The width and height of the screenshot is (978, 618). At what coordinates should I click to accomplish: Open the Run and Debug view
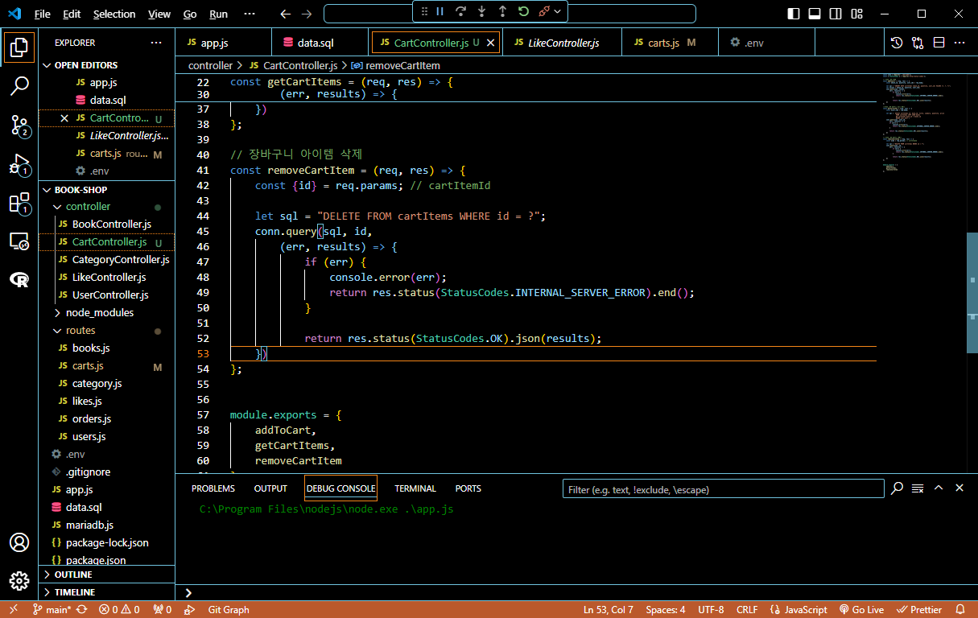19,164
